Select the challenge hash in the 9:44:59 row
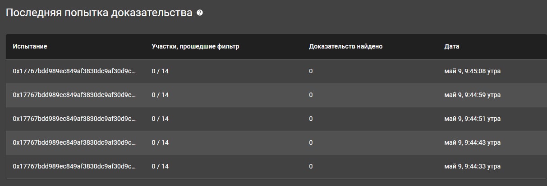The image size is (547, 186). click(x=74, y=95)
